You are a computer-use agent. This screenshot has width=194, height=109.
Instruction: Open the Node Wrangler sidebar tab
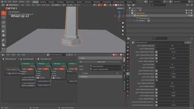tap(124, 85)
